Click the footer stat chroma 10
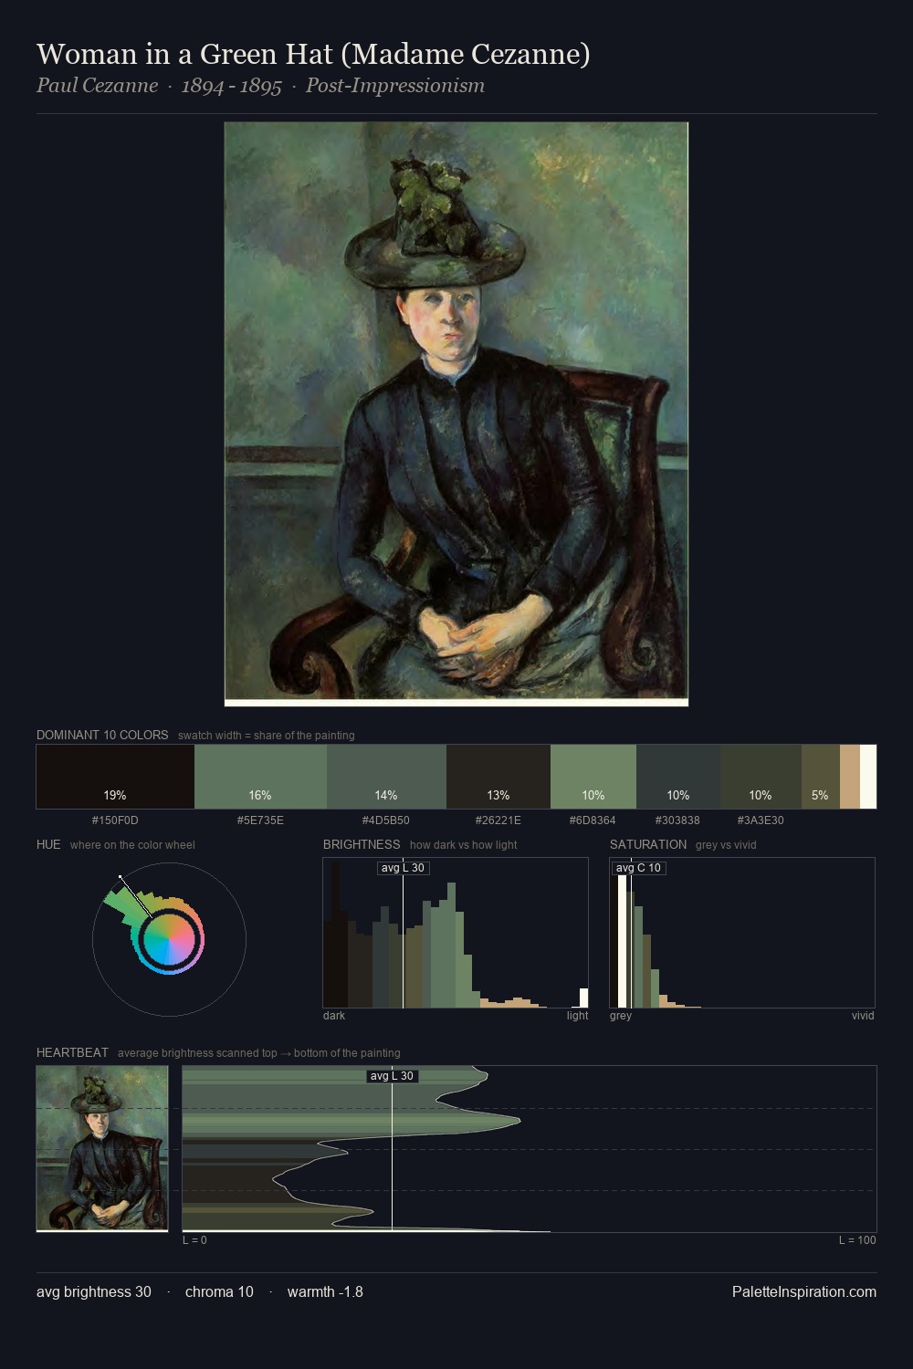This screenshot has height=1369, width=913. pyautogui.click(x=219, y=1292)
